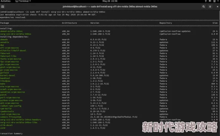This screenshot has width=220, height=136.
Task: Expand the system menu arrow in top bar
Action: click(x=218, y=1)
